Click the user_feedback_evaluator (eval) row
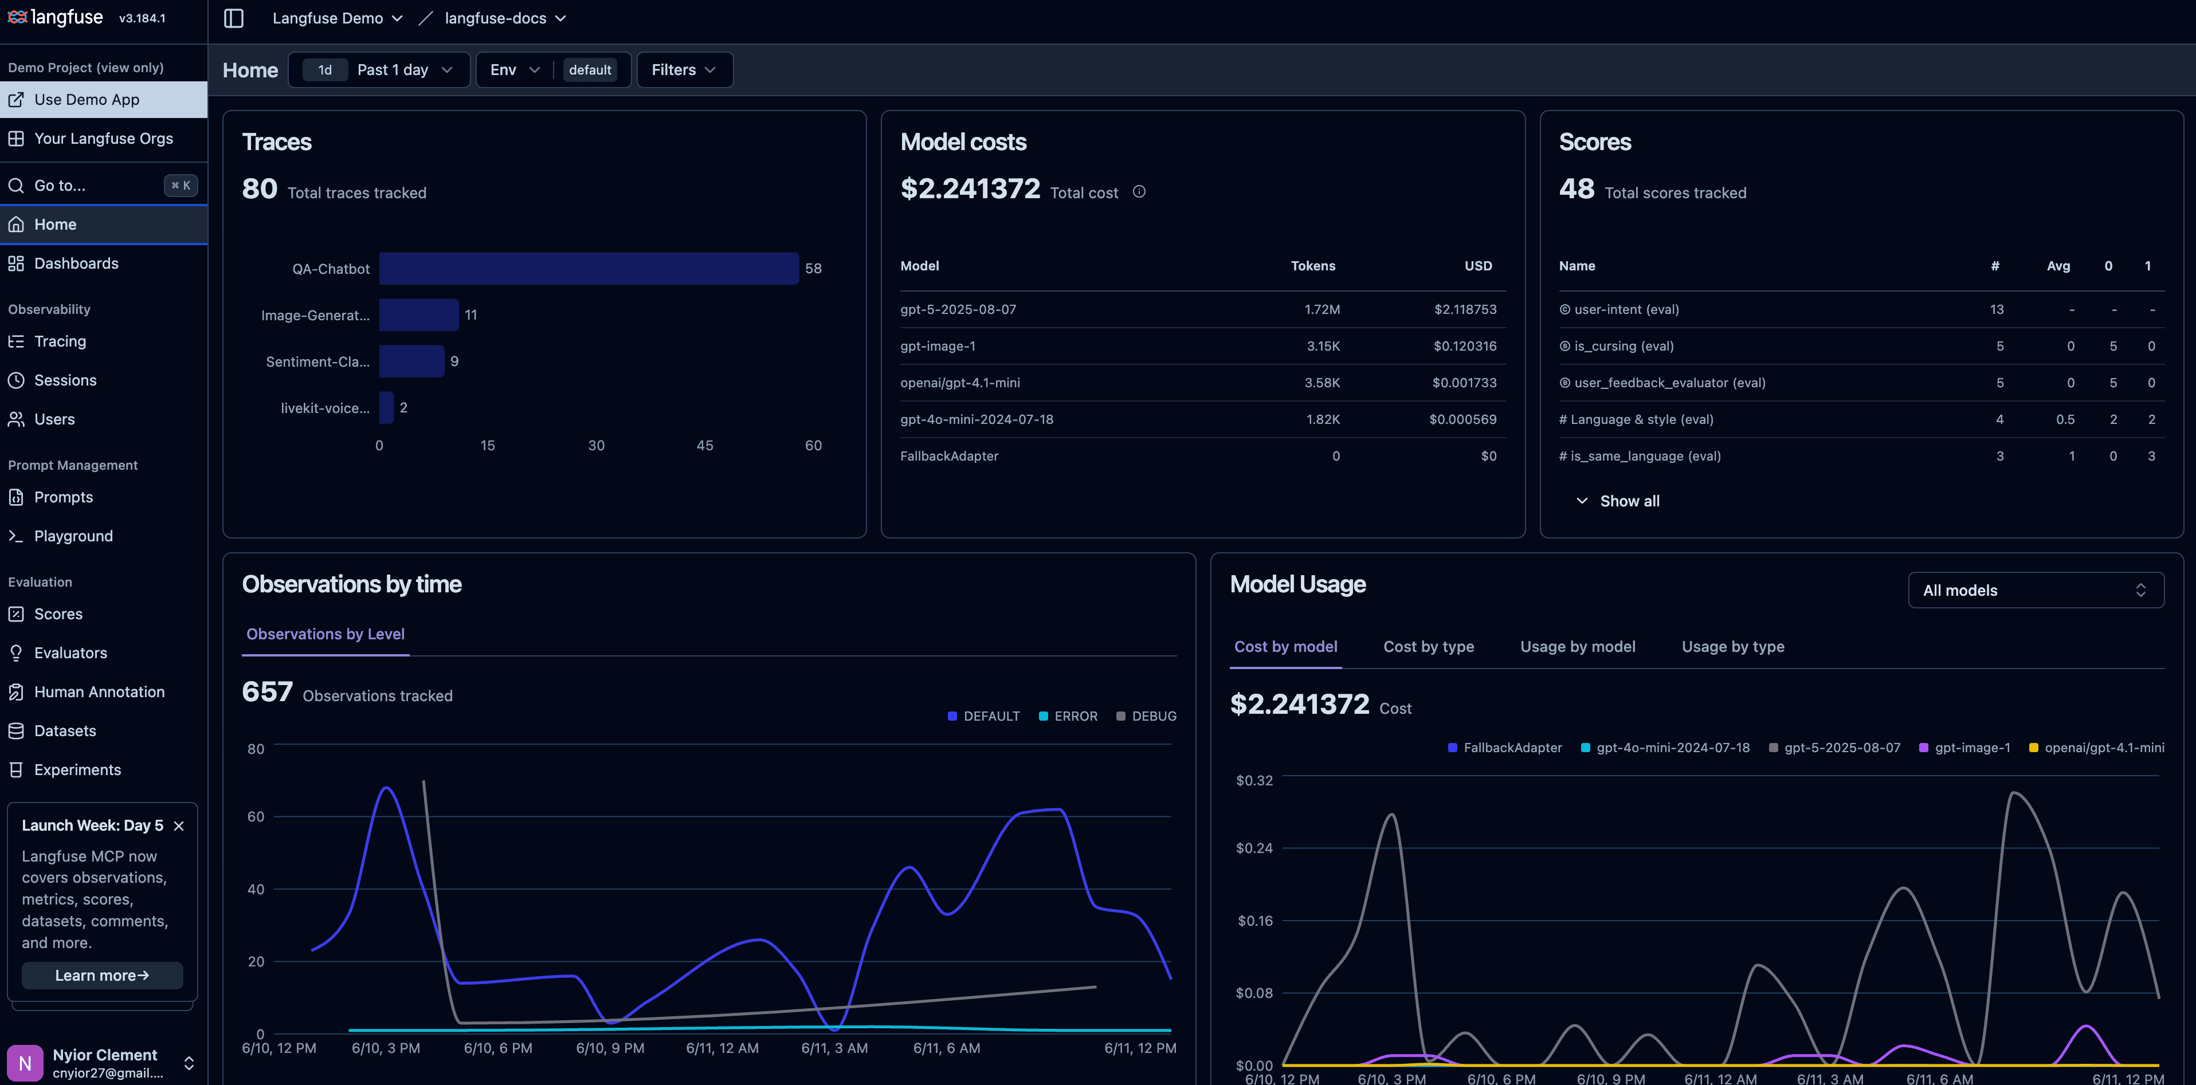2196x1085 pixels. point(1861,383)
